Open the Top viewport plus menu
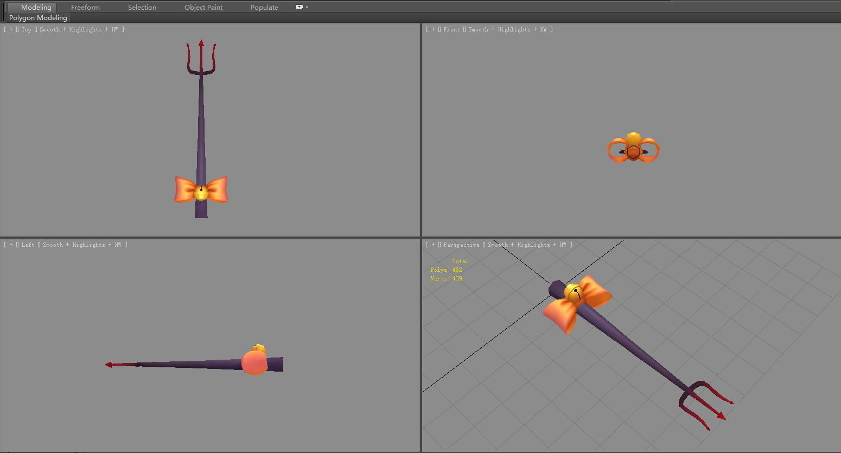841x453 pixels. 11,30
